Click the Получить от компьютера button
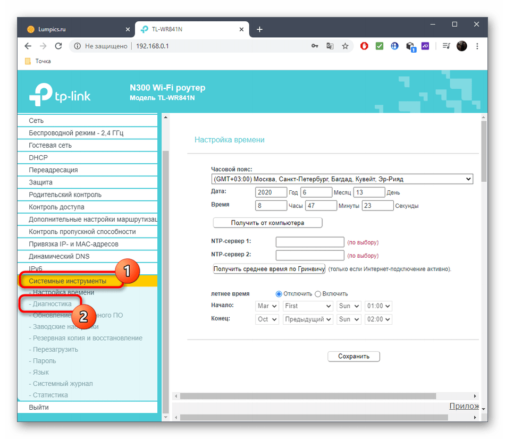The width and height of the screenshot is (505, 439). point(267,223)
